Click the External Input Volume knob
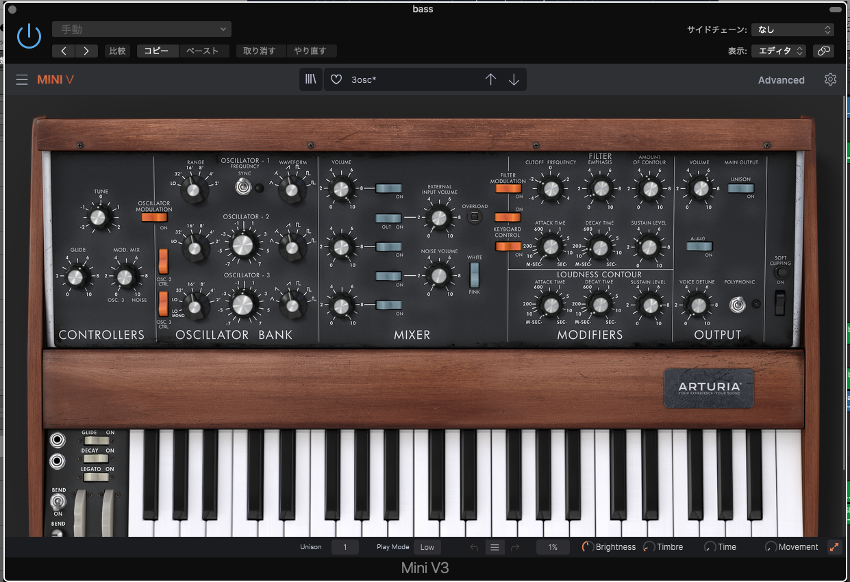Screen dimensions: 850x582 pyautogui.click(x=438, y=218)
